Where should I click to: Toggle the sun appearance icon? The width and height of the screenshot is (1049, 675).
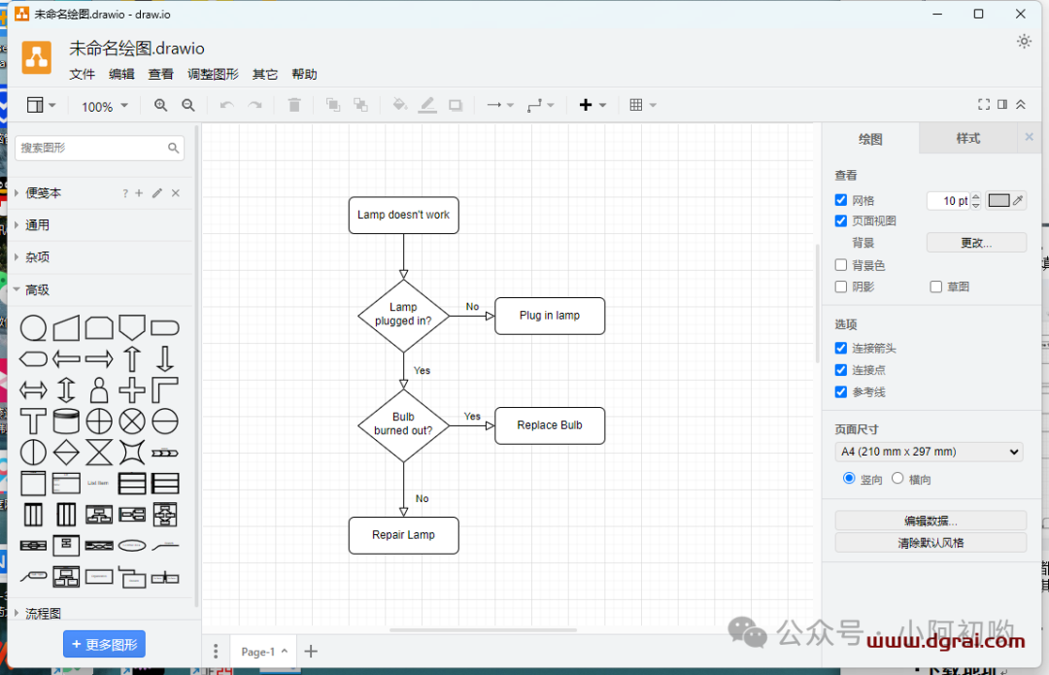coord(1024,41)
